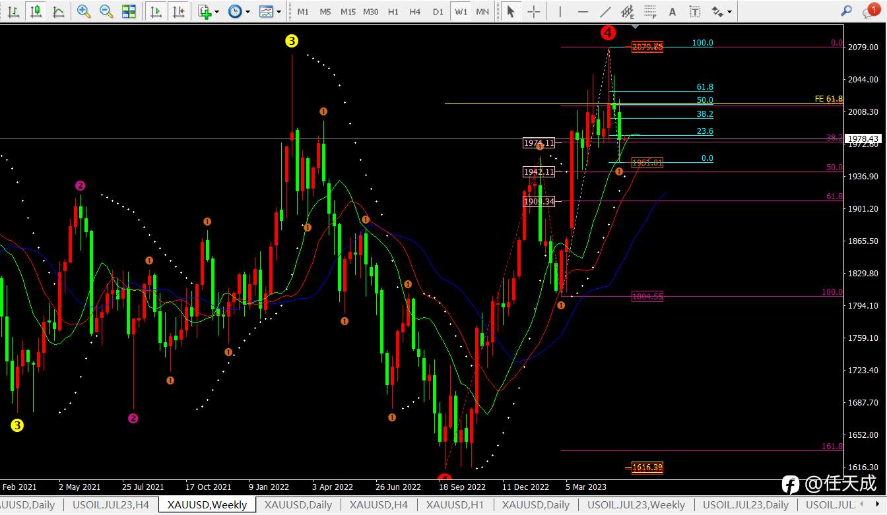The height and width of the screenshot is (515, 887).
Task: Set timeframe to D1
Action: tap(438, 12)
